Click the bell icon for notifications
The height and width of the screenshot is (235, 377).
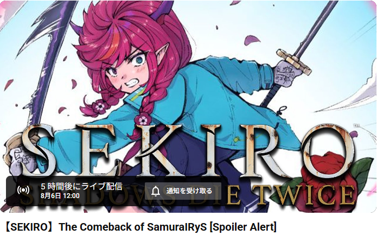[156, 191]
